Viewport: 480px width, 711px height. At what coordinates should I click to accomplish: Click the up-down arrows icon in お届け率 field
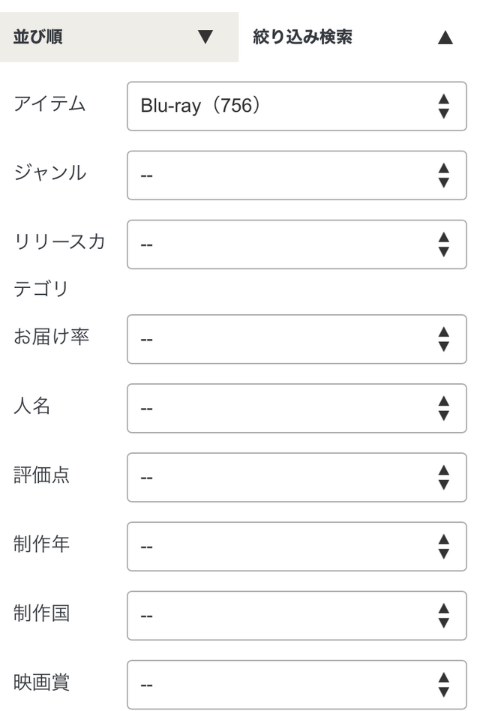point(443,339)
